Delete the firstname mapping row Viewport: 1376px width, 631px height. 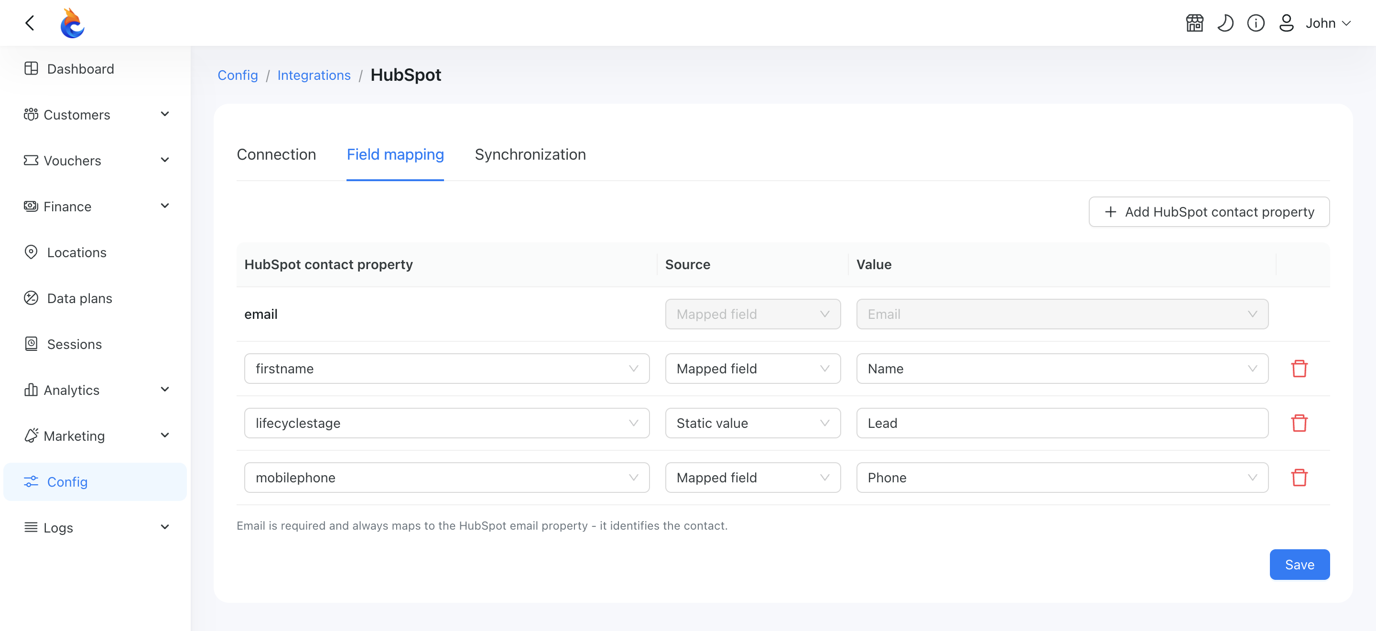click(1299, 368)
